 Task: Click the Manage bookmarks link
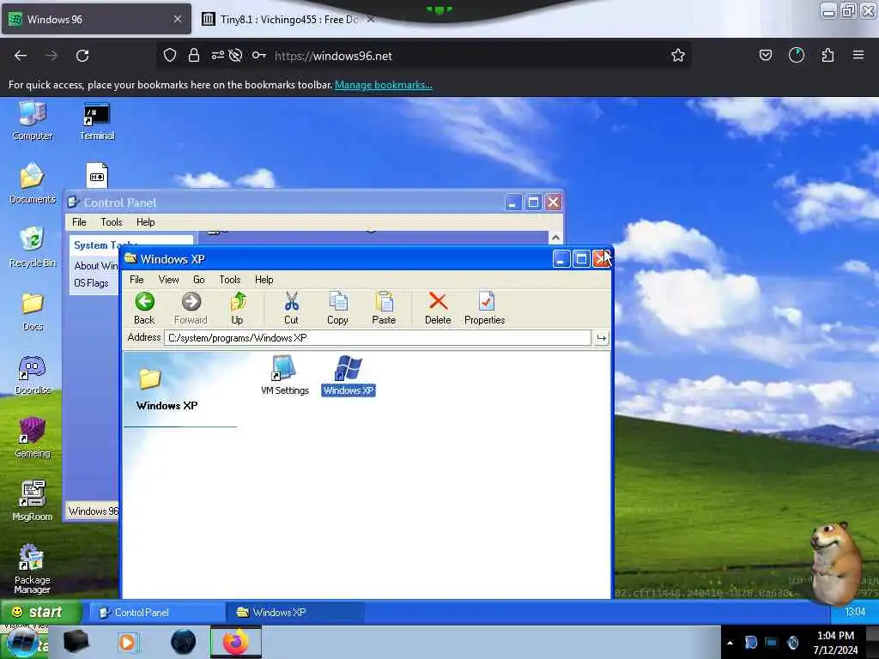click(384, 85)
